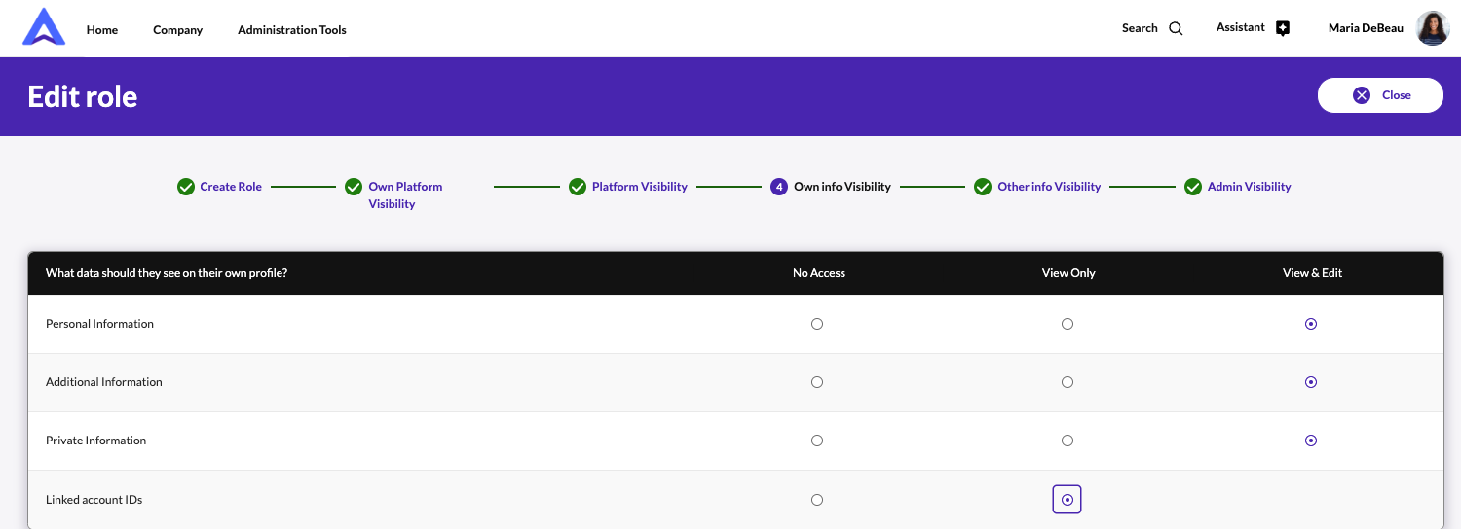The image size is (1461, 529).
Task: Go to Own Platform Visibility step
Action: click(x=405, y=195)
